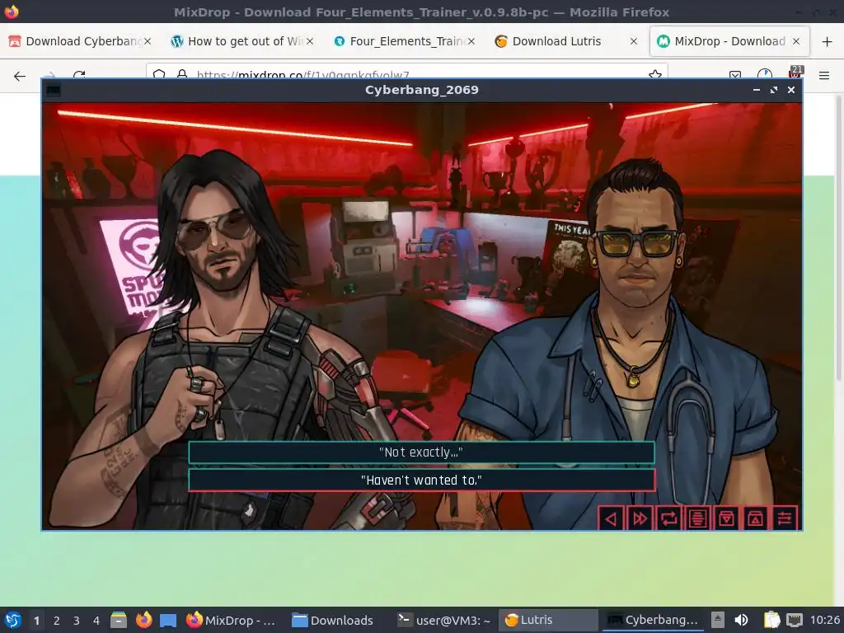
Task: Close the Download Cyberbang tab
Action: pos(147,41)
